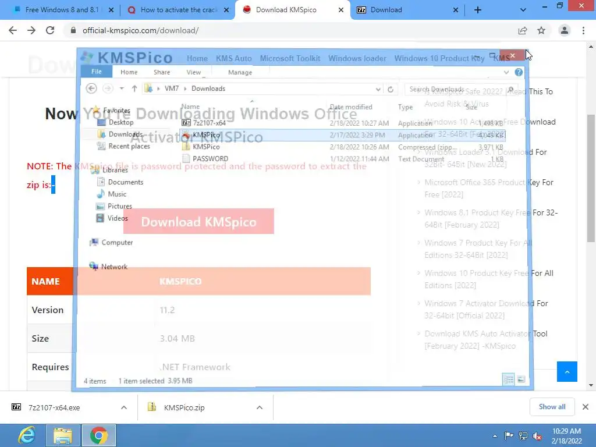The width and height of the screenshot is (596, 447).
Task: Bookmark this page with the star icon
Action: pyautogui.click(x=541, y=30)
